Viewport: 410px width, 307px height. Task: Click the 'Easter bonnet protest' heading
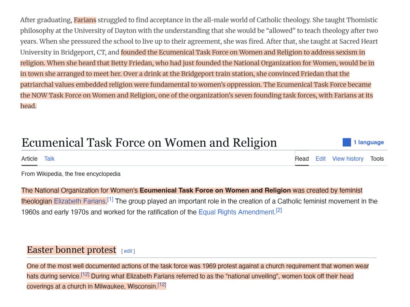point(71,250)
